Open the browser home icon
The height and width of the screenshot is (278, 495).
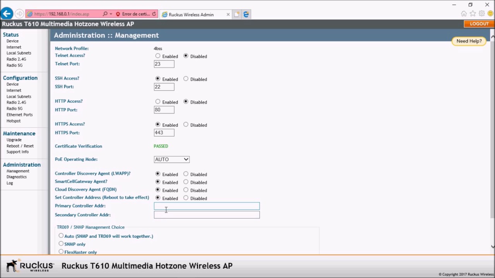pyautogui.click(x=464, y=14)
